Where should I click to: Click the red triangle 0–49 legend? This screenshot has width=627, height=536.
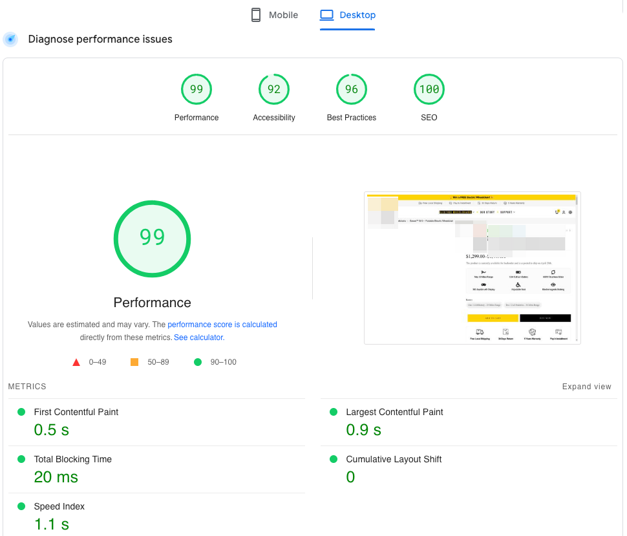76,362
